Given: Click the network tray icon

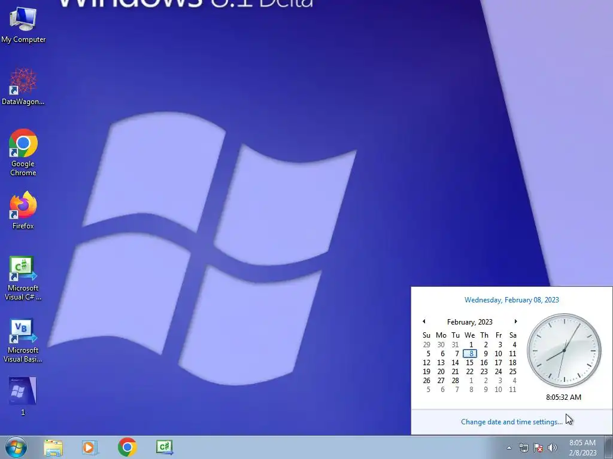Looking at the screenshot, I should click(523, 448).
